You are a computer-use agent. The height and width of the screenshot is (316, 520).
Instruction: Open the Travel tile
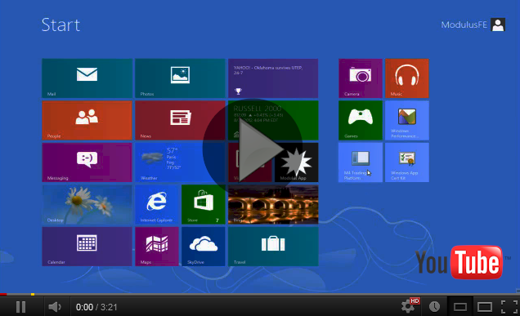pyautogui.click(x=273, y=247)
